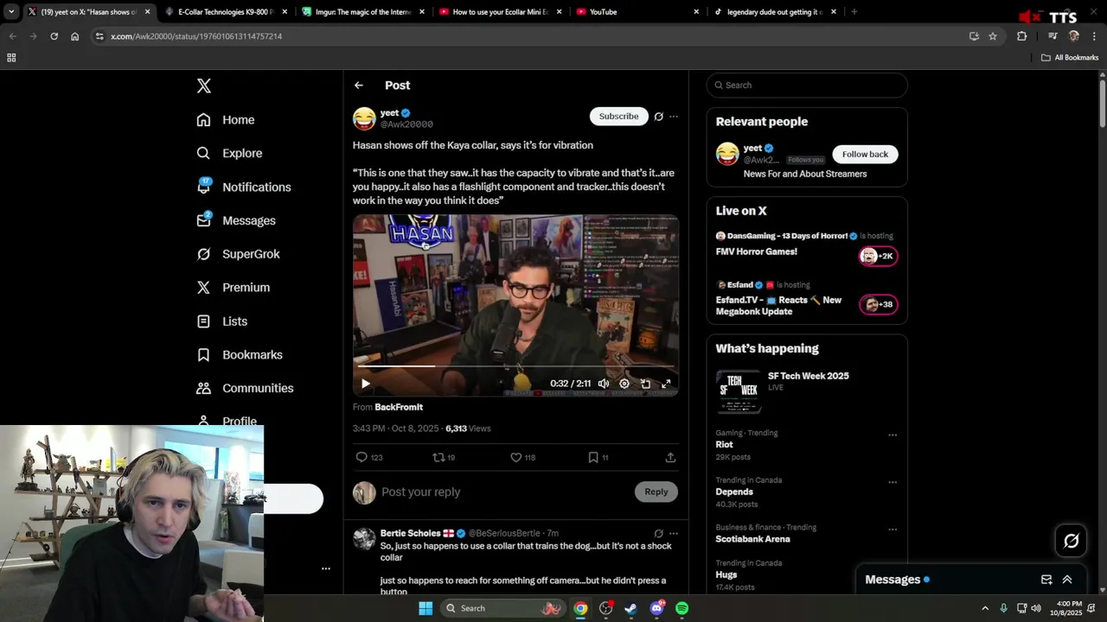Image resolution: width=1107 pixels, height=622 pixels.
Task: Switch to Imgur browser tab
Action: [363, 12]
